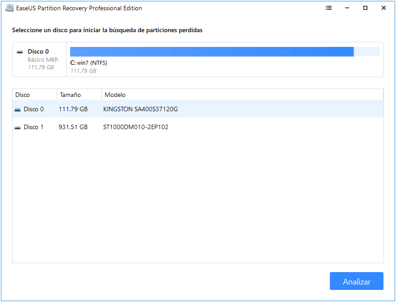The height and width of the screenshot is (302, 396).
Task: Minimize the Partition Recovery window
Action: (347, 8)
